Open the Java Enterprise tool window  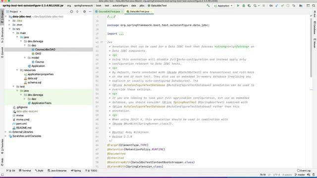[x=57, y=171]
